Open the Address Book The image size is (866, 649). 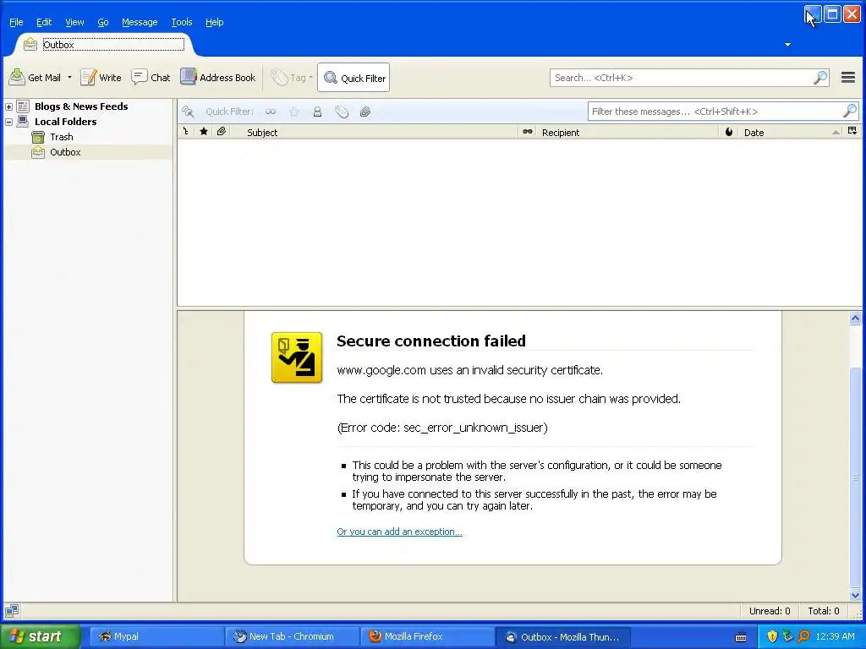coord(218,78)
